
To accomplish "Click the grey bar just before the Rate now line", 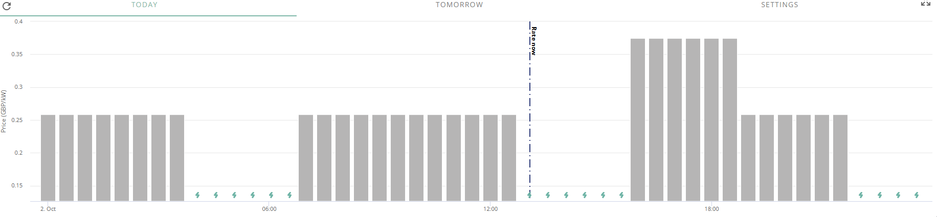I will point(509,158).
